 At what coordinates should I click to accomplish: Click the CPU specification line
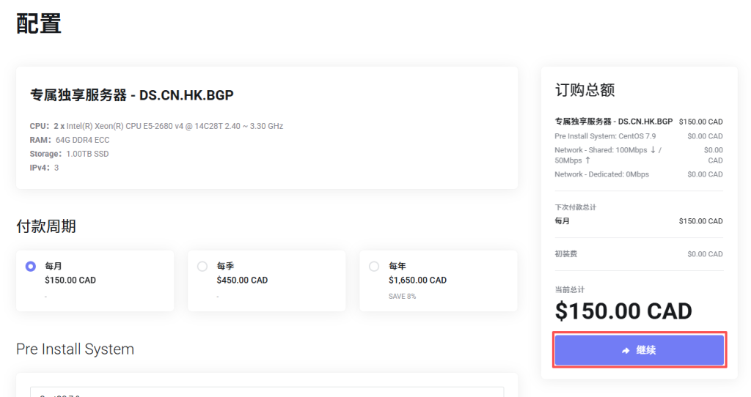point(156,126)
